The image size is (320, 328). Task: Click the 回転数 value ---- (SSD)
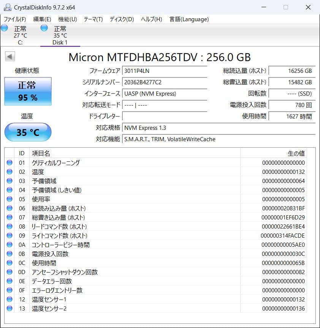[x=292, y=93]
